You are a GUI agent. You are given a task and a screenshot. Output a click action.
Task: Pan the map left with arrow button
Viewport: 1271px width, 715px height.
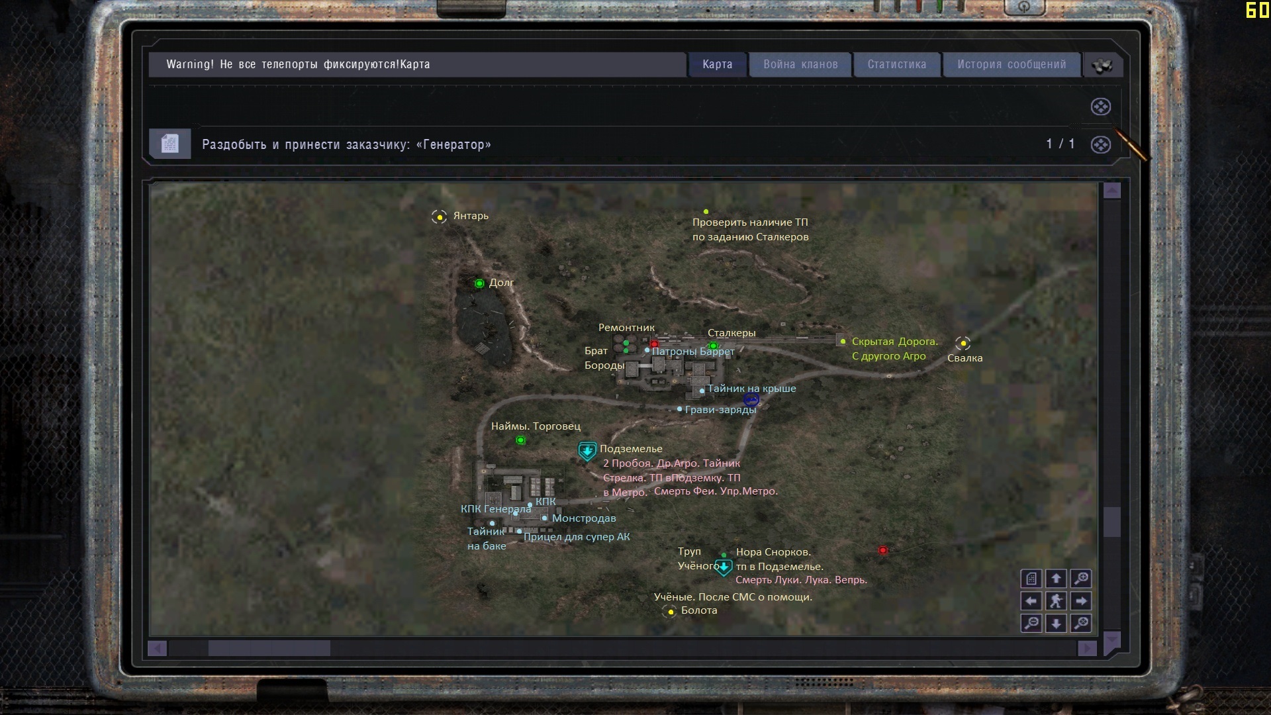(x=1031, y=601)
